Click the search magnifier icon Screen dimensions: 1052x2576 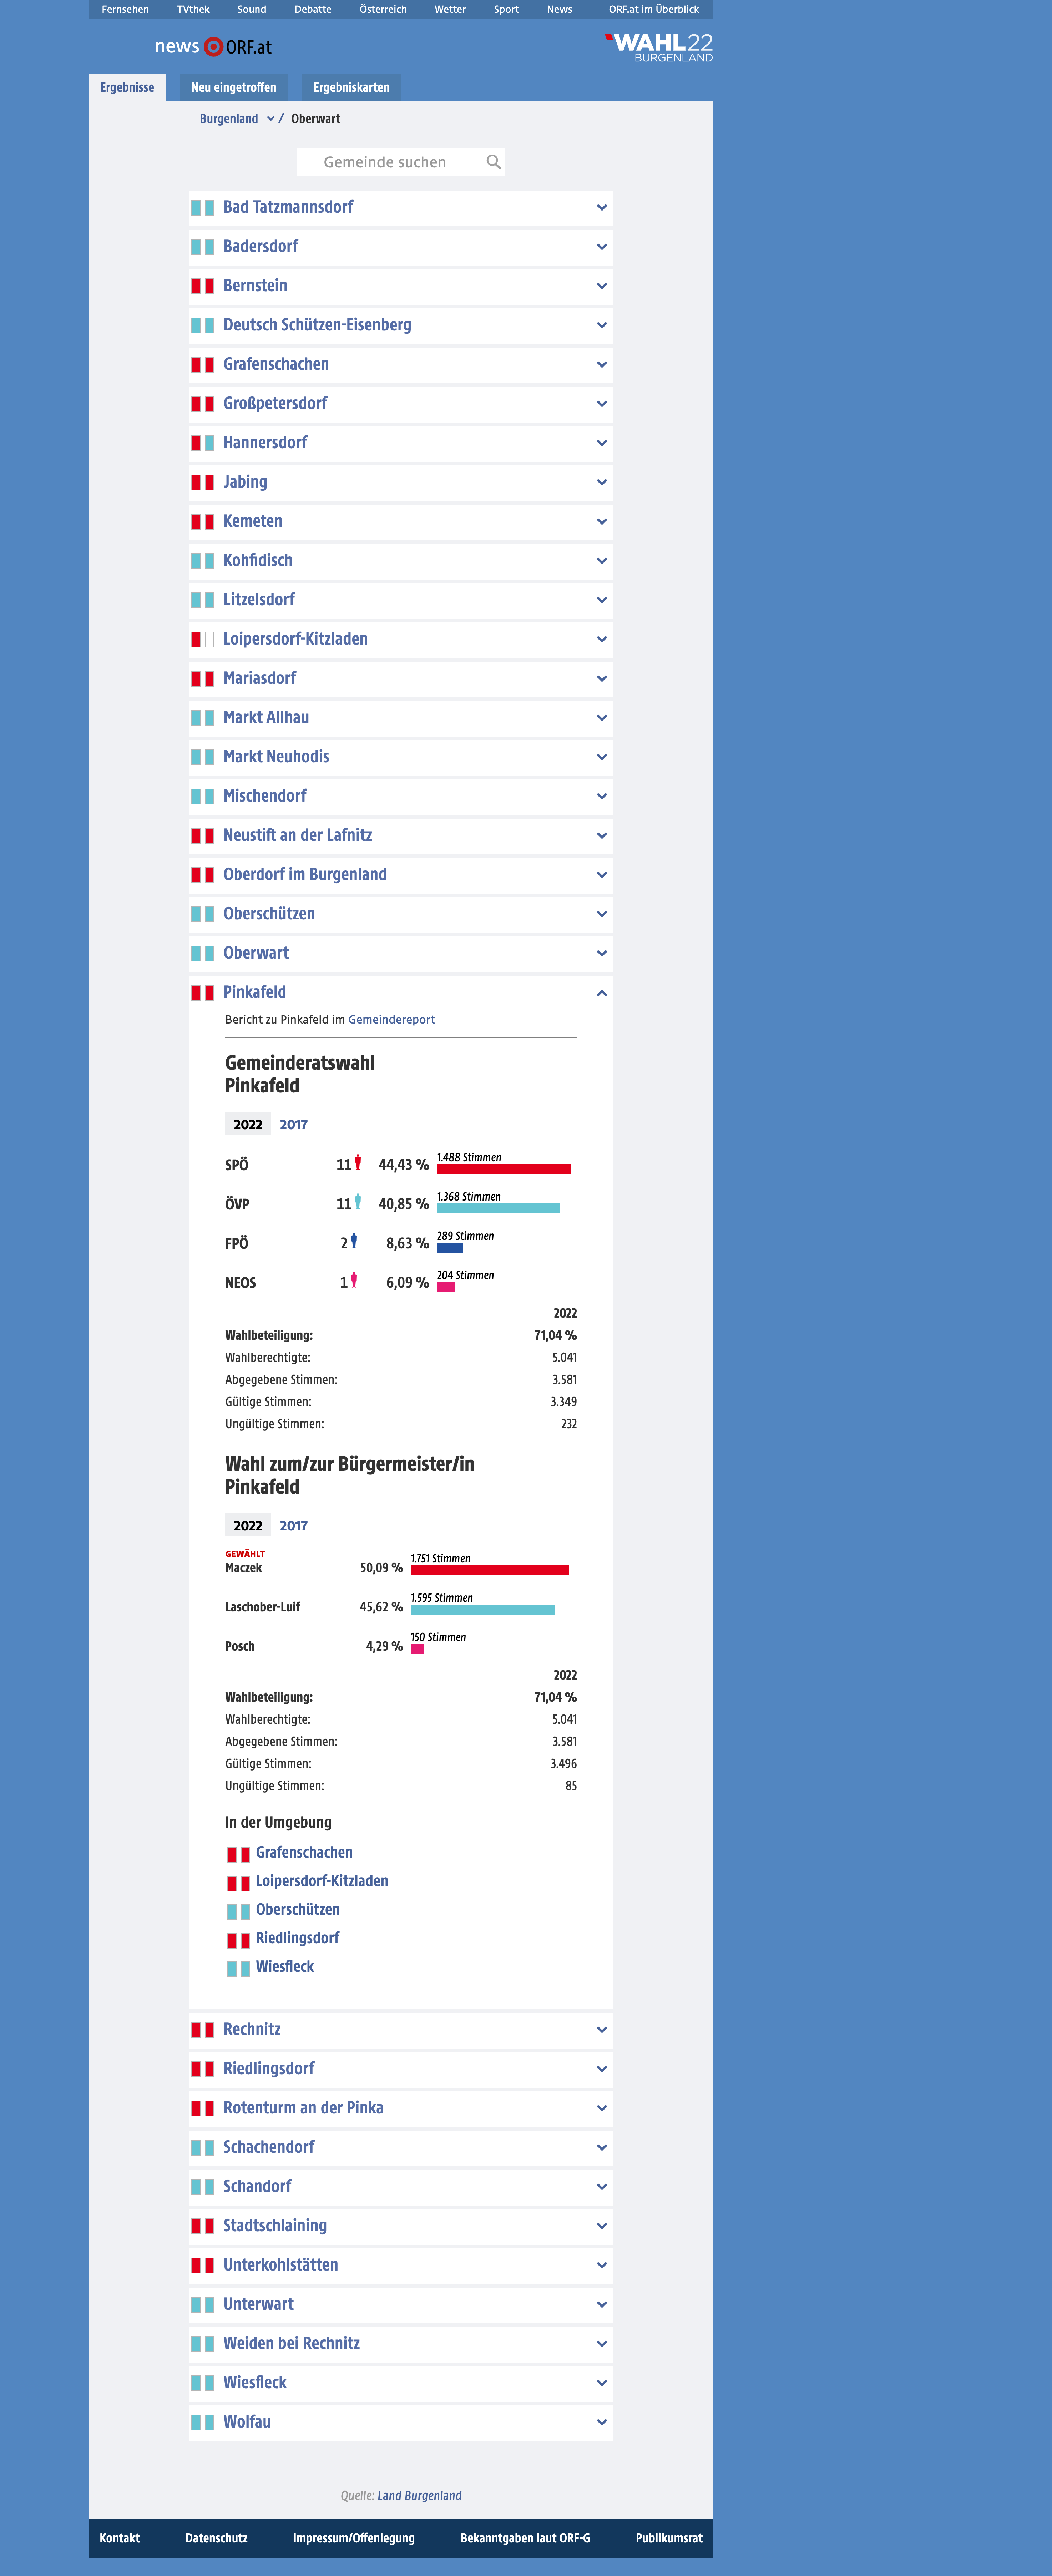493,162
